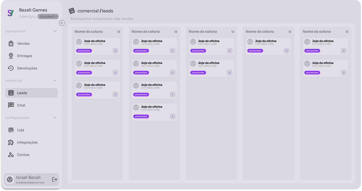Screen dimensions: 362x191
Task: Click the Contas user settings icon
Action: pos(11,155)
